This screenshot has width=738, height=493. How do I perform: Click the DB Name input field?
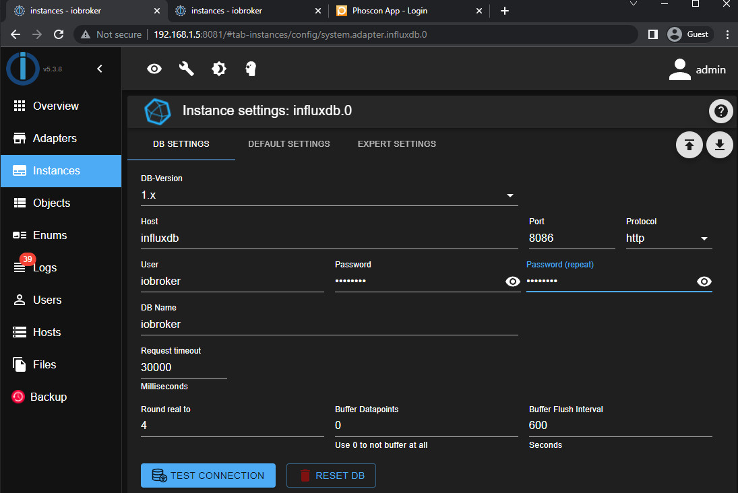point(330,325)
